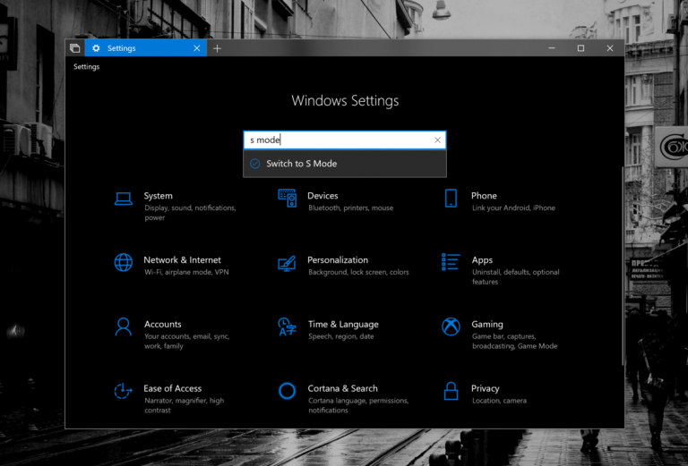Open Cortana & Search title
This screenshot has width=688, height=466.
[342, 388]
